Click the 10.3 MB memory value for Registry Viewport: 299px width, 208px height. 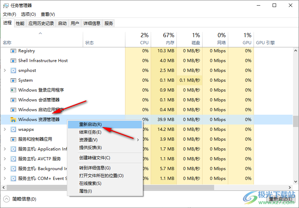pos(166,51)
